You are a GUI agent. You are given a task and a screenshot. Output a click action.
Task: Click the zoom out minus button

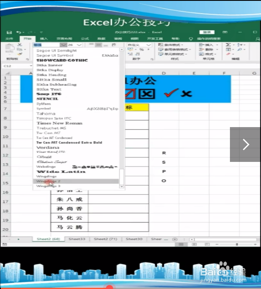point(217,244)
